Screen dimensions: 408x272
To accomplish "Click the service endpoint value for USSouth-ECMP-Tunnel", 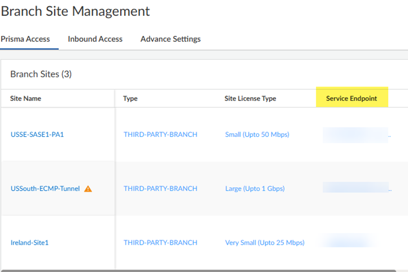I will point(356,188).
